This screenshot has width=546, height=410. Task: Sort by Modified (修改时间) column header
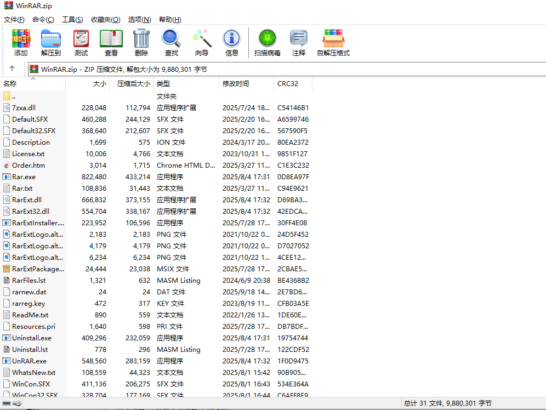pos(247,83)
